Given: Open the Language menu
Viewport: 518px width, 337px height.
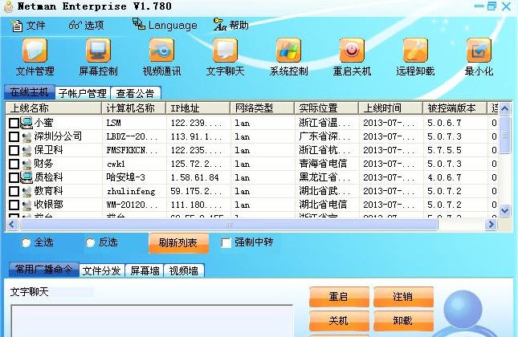Looking at the screenshot, I should 165,25.
